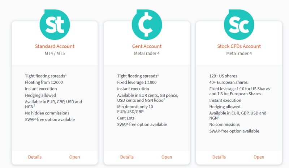
Task: Select the Stock CFDs Account title
Action: pyautogui.click(x=239, y=46)
